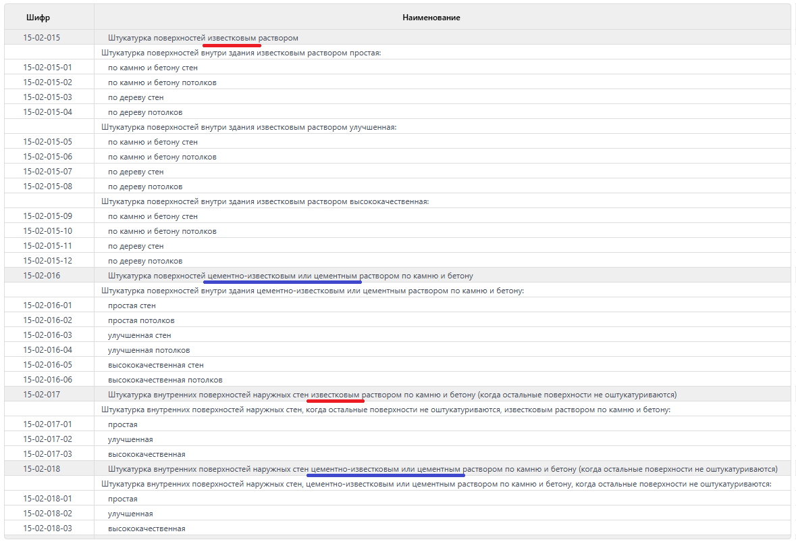Select code cell 15-02-018
This screenshot has width=796, height=542.
click(x=42, y=469)
